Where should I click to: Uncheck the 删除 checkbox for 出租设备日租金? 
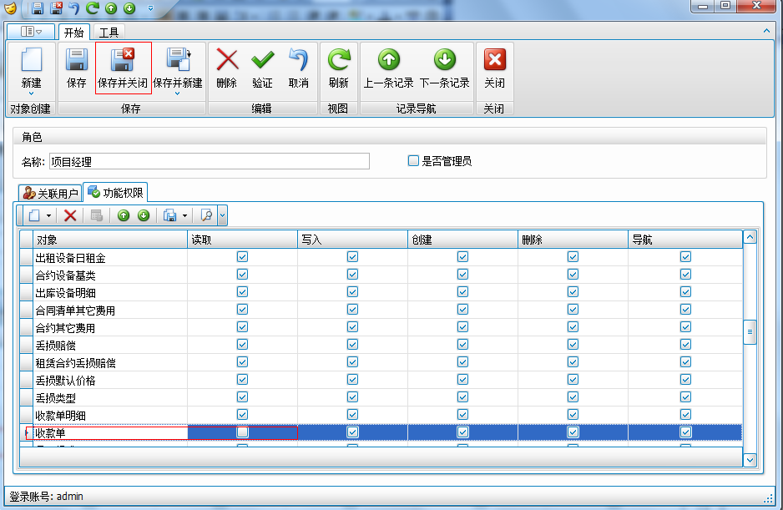click(x=573, y=257)
